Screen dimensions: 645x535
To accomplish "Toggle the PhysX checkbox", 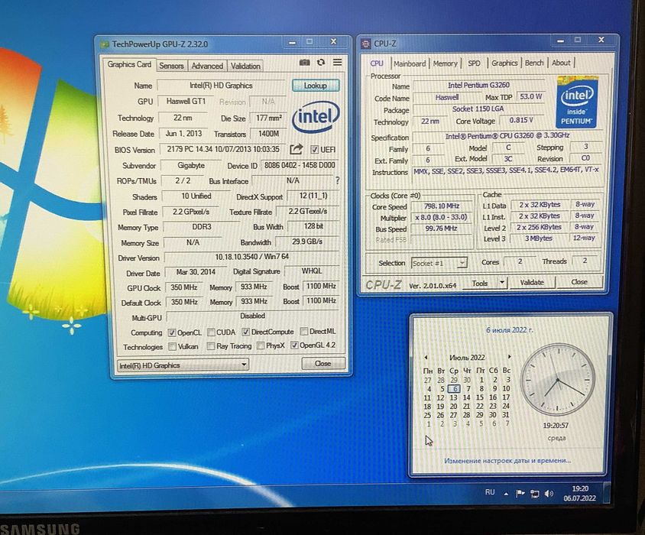I will click(261, 345).
